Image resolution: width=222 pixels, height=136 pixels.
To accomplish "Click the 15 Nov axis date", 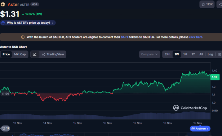I will 78,123.
